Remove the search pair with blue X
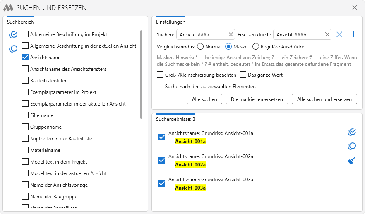The image size is (365, 214). 339,34
